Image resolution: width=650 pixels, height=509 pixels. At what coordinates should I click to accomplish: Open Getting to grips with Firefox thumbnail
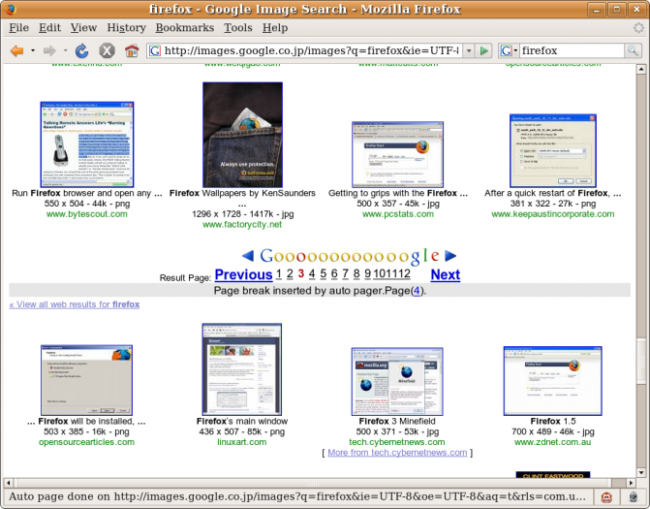(397, 154)
